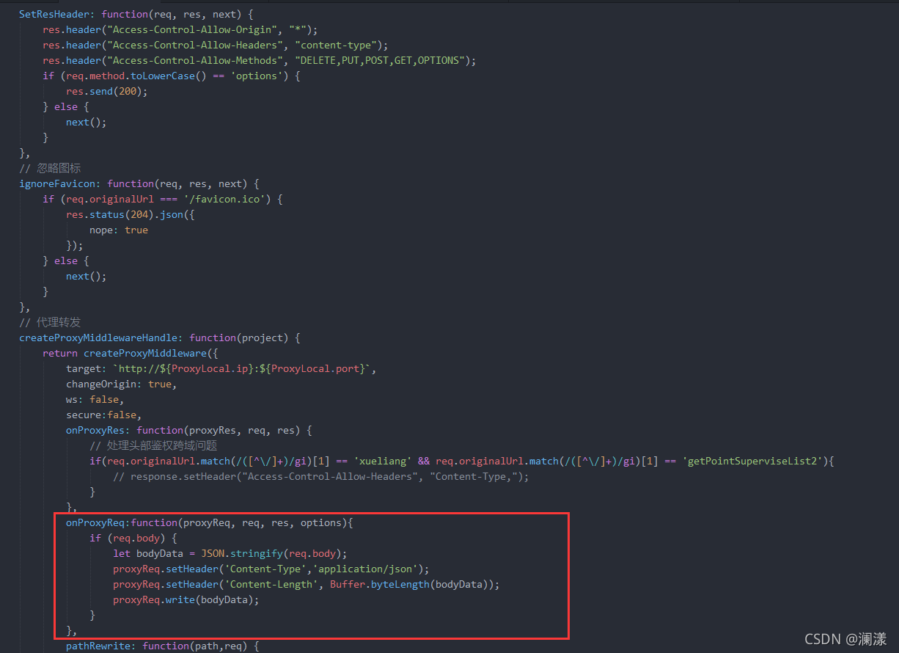Click the 处理头部鉴权跨域问题 comment
The width and height of the screenshot is (899, 653).
tap(153, 445)
